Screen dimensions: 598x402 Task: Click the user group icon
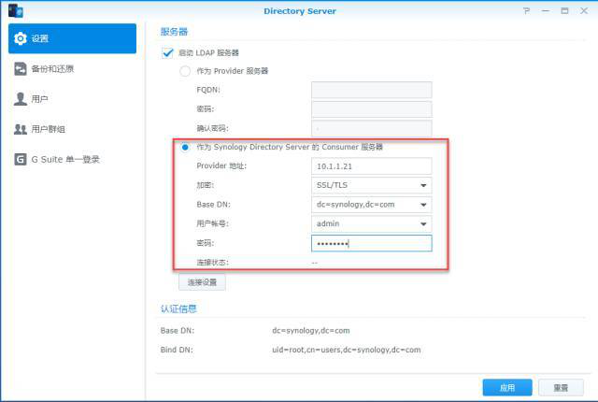[x=21, y=129]
